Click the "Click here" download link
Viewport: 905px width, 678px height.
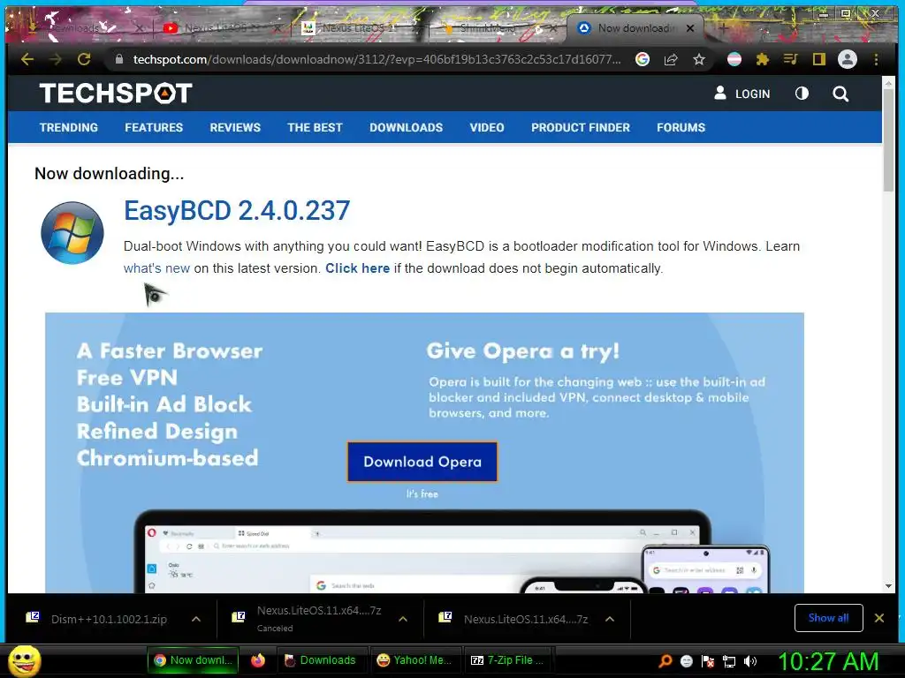[357, 268]
